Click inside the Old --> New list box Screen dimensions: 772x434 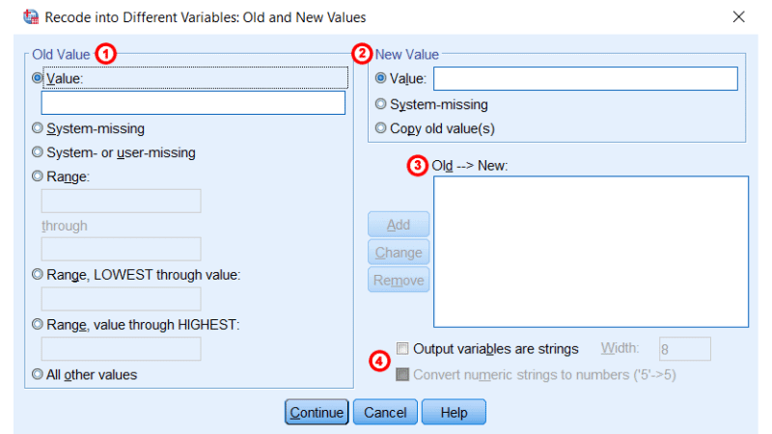pyautogui.click(x=591, y=252)
